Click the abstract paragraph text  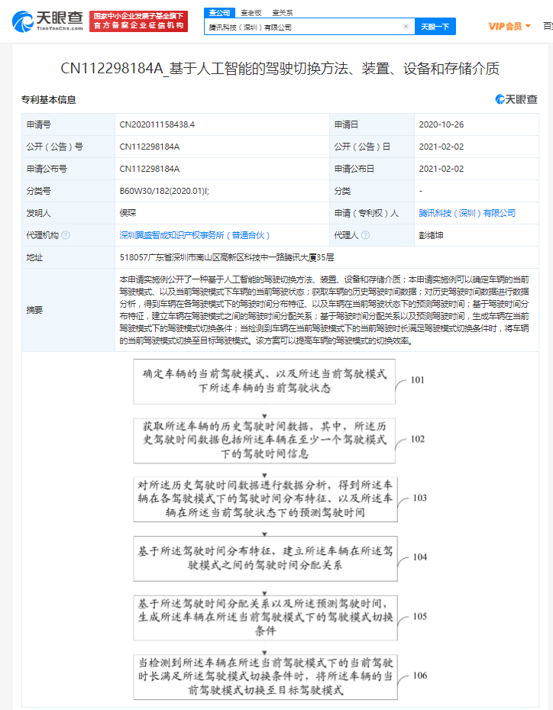coord(325,310)
